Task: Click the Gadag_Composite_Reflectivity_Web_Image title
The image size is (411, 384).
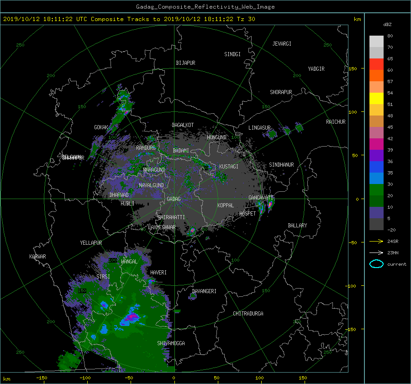Action: coord(205,7)
